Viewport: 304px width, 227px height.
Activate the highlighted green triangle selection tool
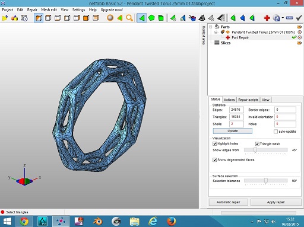[x=142, y=18]
